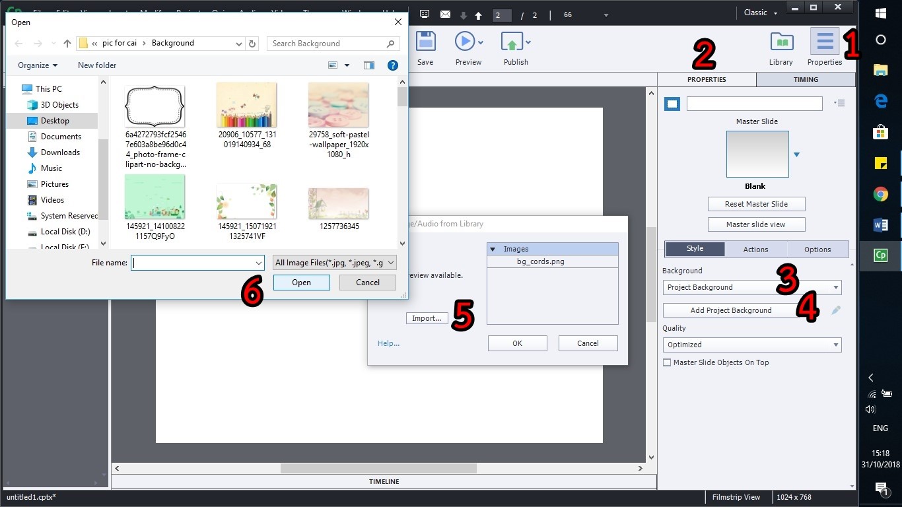Go to previous slide with up arrow
The image size is (902, 507).
click(478, 15)
